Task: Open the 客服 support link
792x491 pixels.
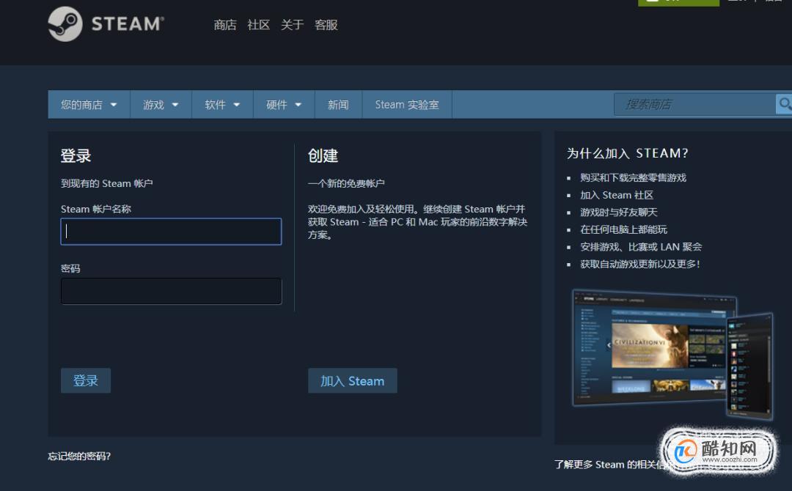Action: click(326, 25)
